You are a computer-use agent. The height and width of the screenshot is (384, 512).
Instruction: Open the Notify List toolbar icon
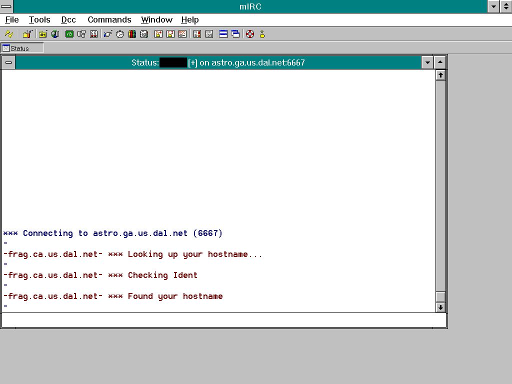pyautogui.click(x=197, y=34)
